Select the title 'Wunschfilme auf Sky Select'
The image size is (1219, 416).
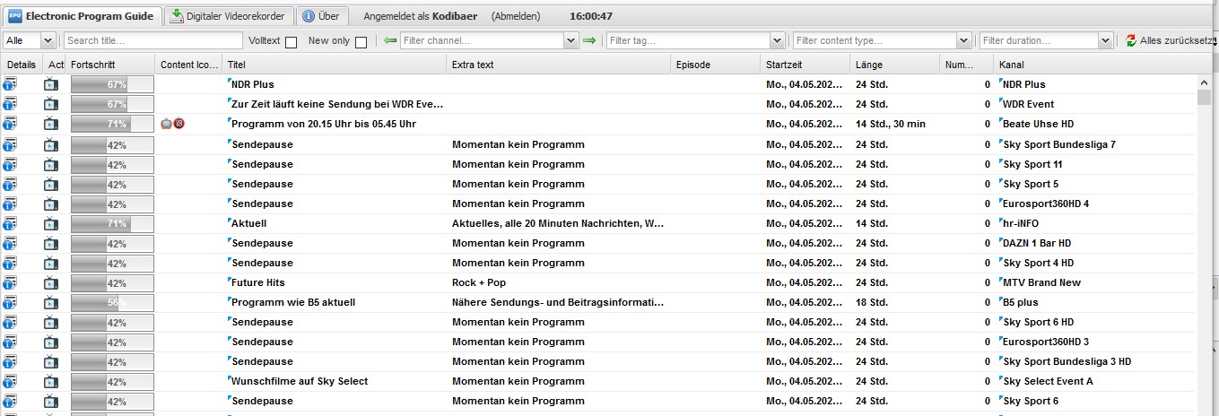(300, 381)
